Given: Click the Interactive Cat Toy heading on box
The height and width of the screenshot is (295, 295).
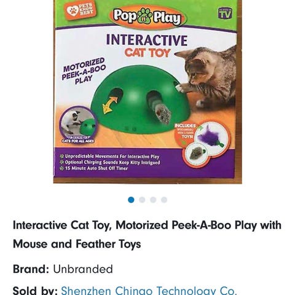Looking at the screenshot, I should tap(147, 45).
